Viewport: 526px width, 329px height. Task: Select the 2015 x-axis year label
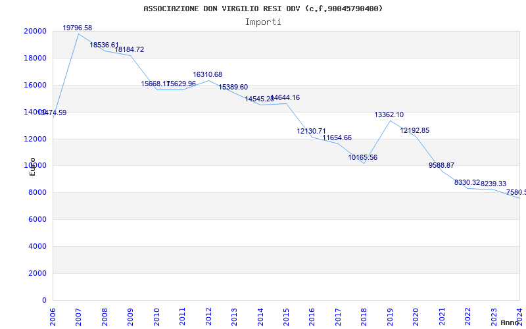coord(286,316)
